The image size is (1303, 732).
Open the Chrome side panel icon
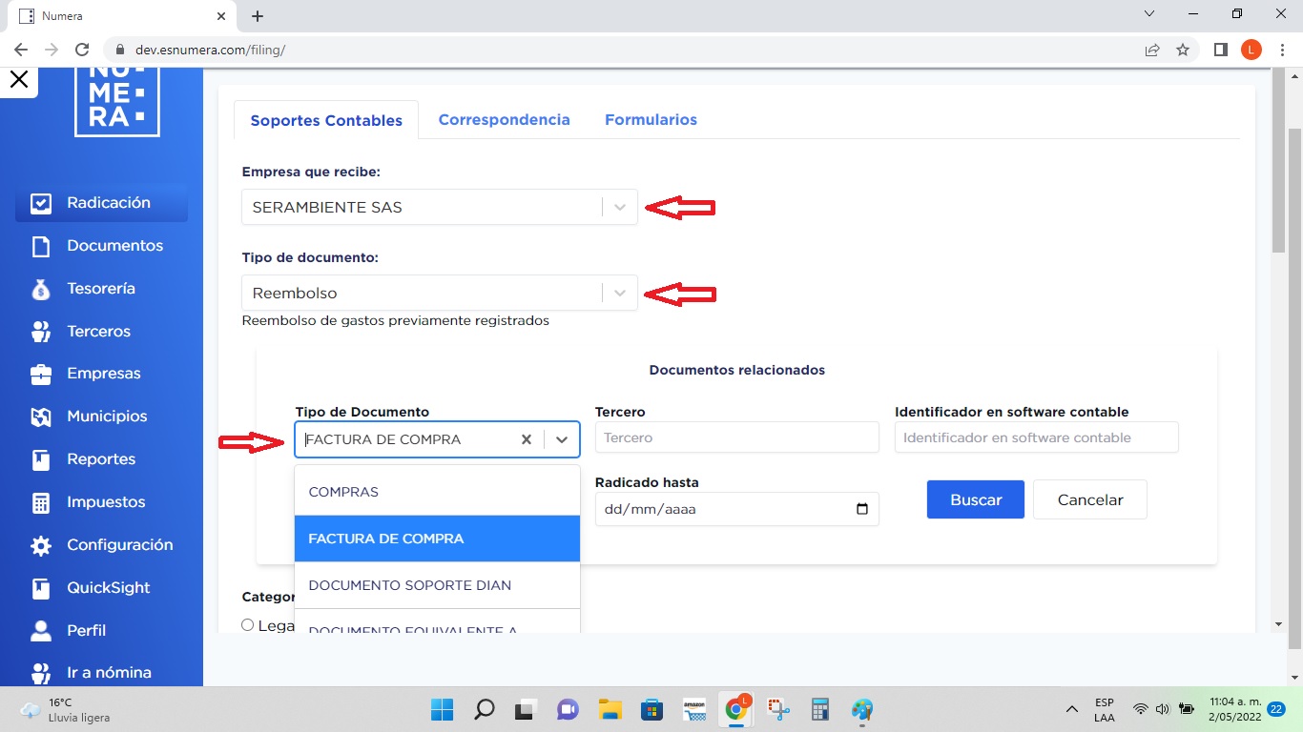click(1220, 50)
